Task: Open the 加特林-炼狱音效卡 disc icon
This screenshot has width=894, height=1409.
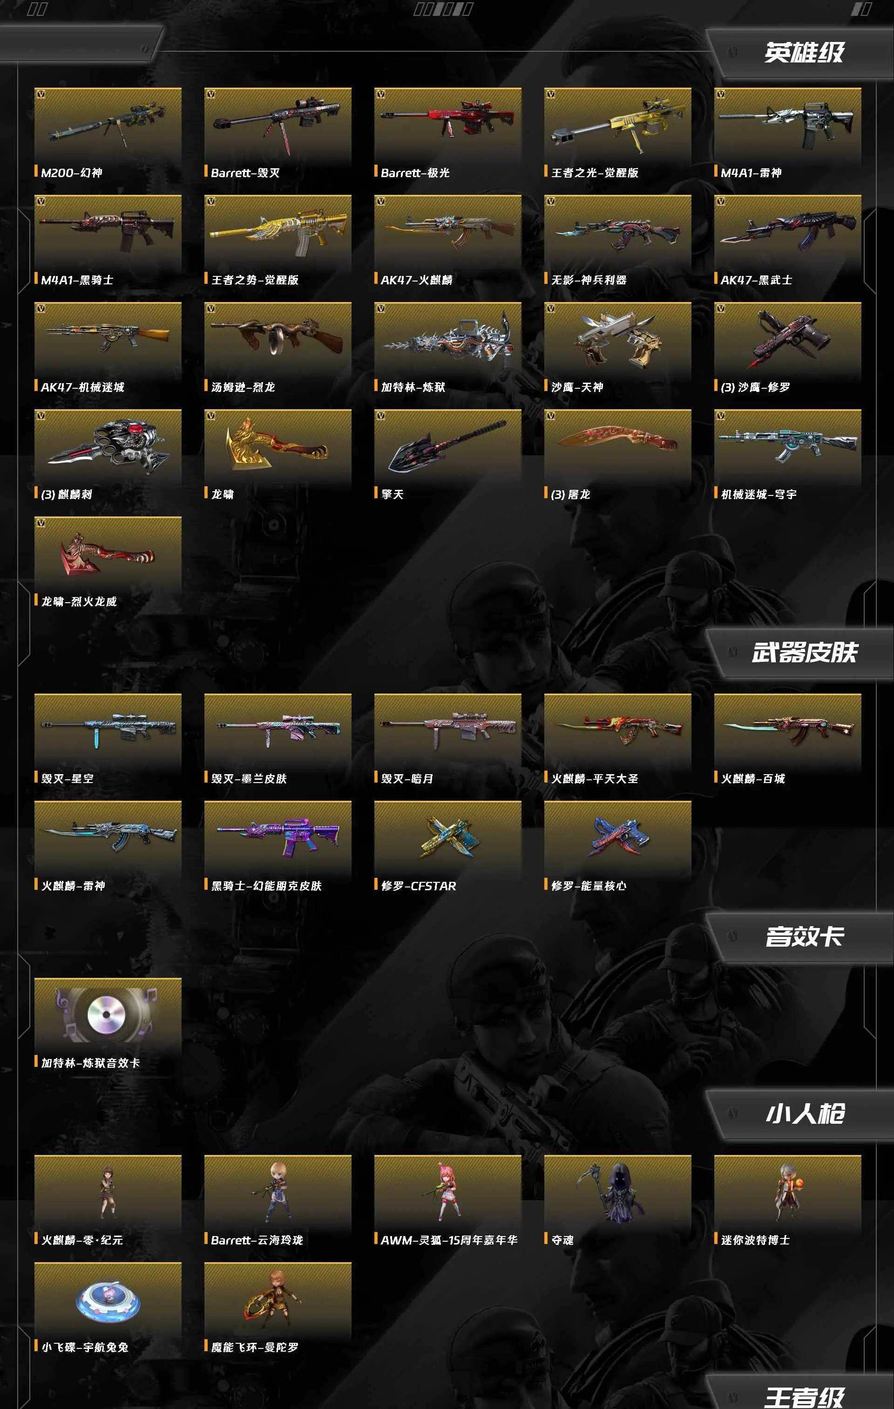Action: coord(108,1015)
